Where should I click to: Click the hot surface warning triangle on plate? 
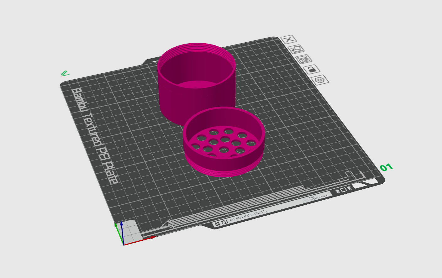click(305, 200)
